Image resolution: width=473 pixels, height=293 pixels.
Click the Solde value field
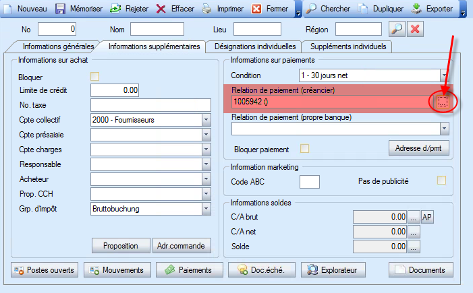coord(380,247)
